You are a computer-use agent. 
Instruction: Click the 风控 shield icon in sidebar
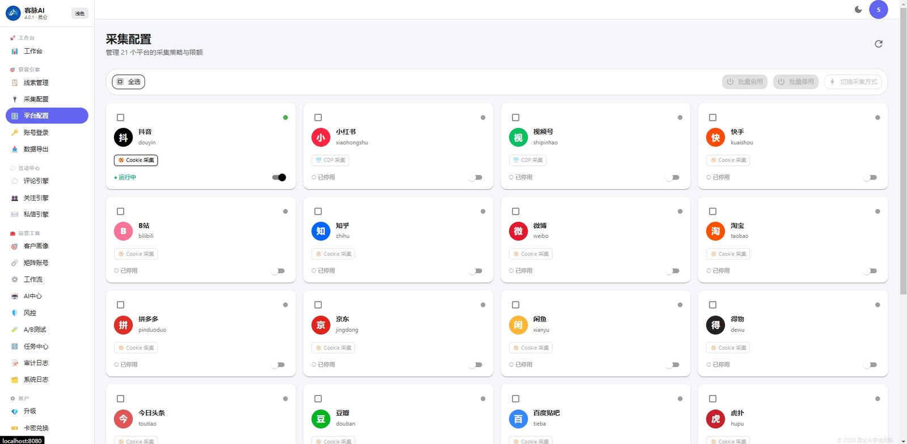(x=15, y=313)
